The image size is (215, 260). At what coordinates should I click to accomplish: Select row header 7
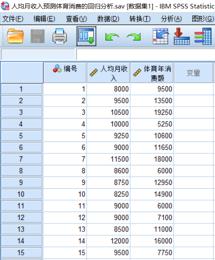tap(22, 159)
